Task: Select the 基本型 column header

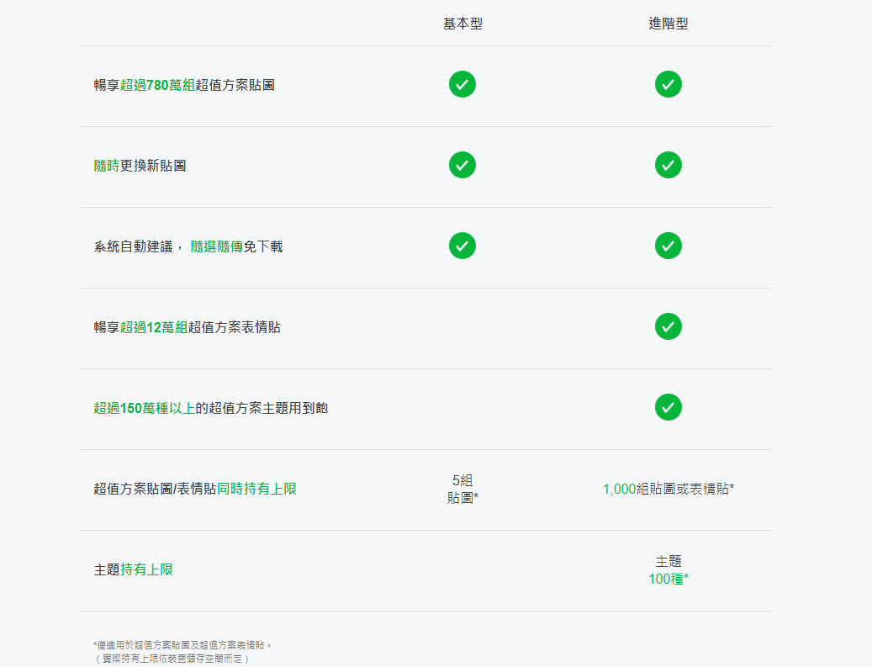Action: point(462,24)
